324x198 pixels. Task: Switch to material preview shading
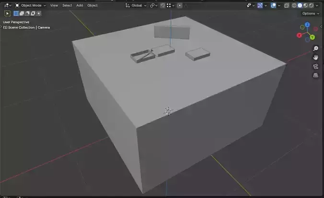tap(305, 5)
